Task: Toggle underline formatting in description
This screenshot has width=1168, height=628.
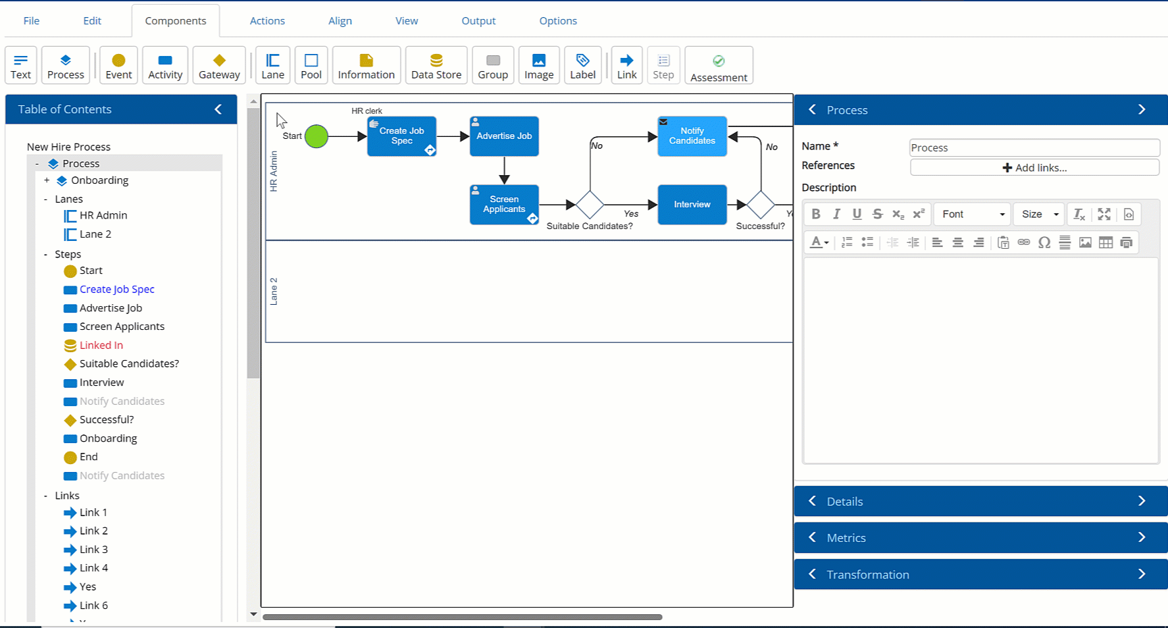Action: (x=857, y=214)
